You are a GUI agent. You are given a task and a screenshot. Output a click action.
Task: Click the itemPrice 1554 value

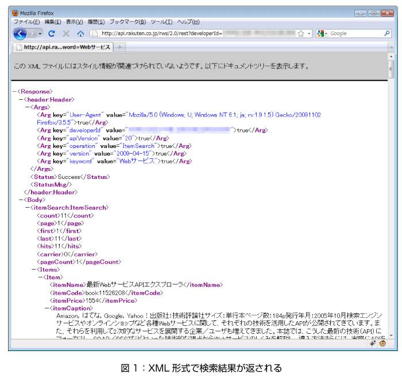pyautogui.click(x=92, y=301)
